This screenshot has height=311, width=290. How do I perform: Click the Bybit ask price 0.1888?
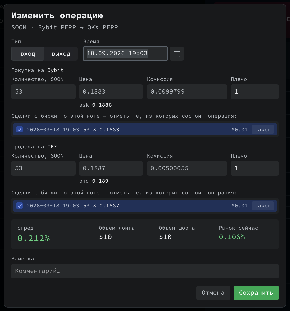click(x=102, y=105)
